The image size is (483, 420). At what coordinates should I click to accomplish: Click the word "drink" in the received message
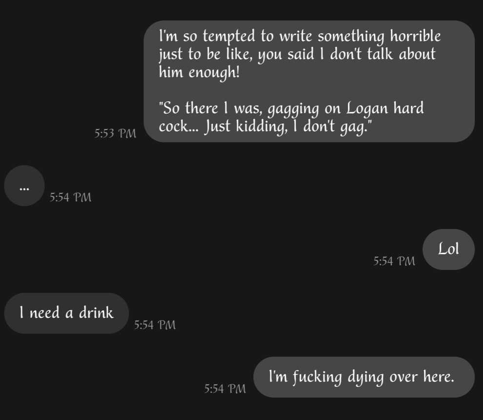pos(96,313)
